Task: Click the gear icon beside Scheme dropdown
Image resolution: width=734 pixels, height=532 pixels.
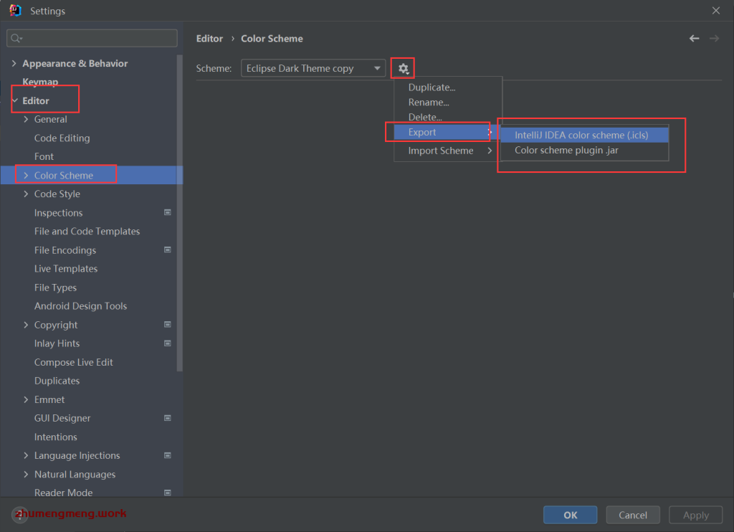Action: click(x=404, y=69)
